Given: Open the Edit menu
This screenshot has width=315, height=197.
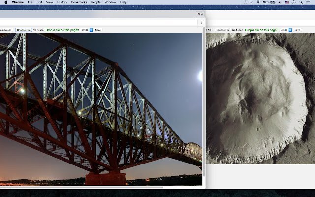Looking at the screenshot, I should tap(39, 2).
